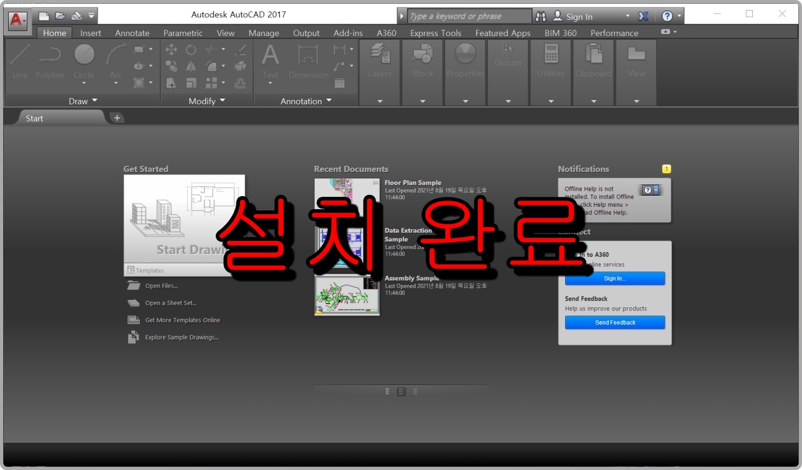Select the Rotate tool in Modify panel

pyautogui.click(x=191, y=50)
